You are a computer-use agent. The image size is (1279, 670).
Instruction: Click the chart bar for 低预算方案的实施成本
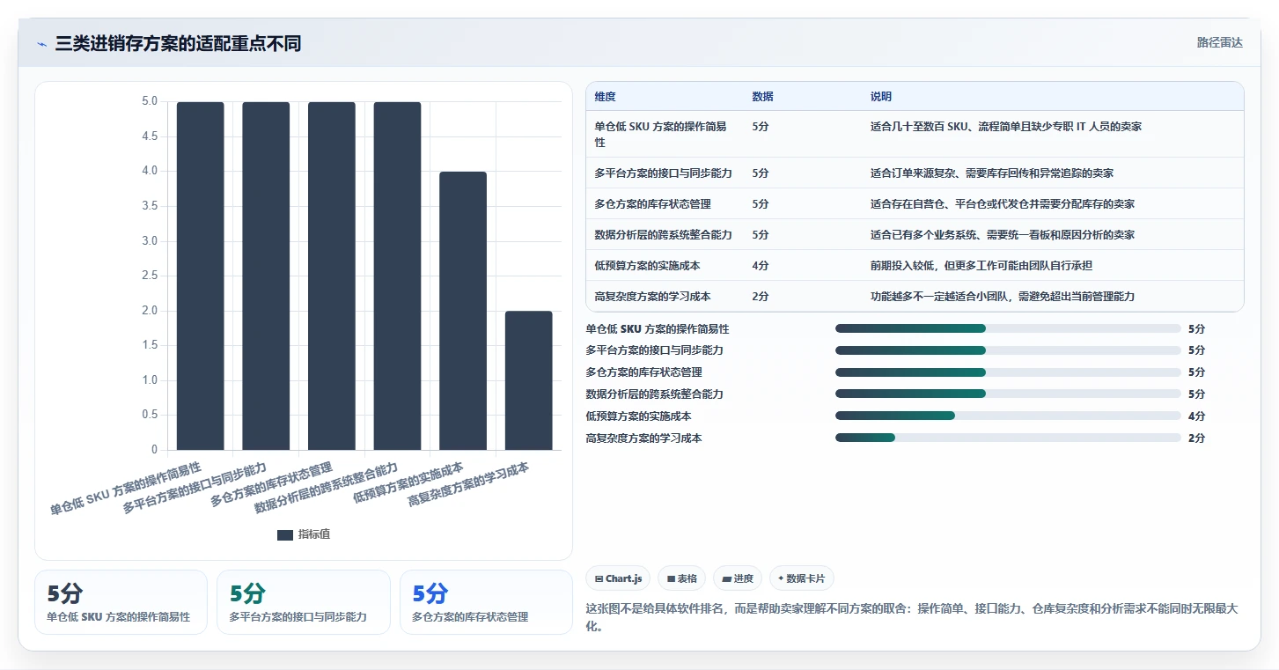463,311
